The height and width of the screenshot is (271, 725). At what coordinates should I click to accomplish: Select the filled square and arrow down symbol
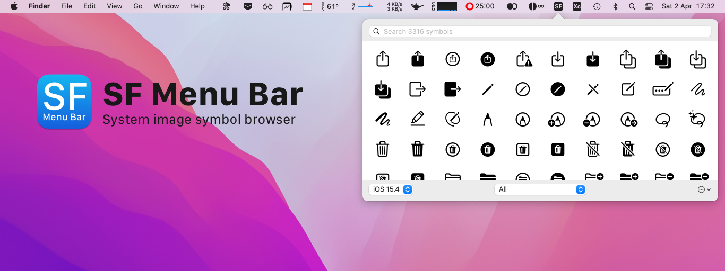point(593,58)
